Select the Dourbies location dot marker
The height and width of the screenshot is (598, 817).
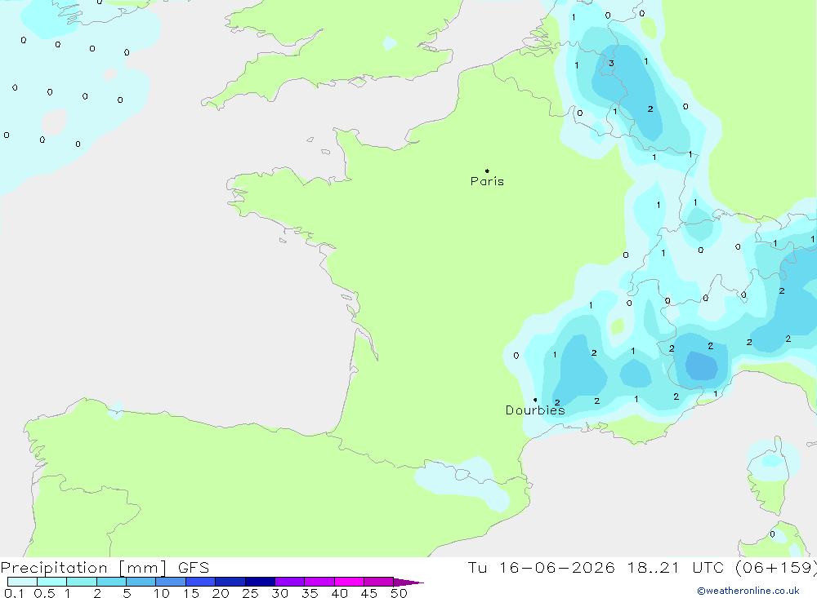(535, 400)
